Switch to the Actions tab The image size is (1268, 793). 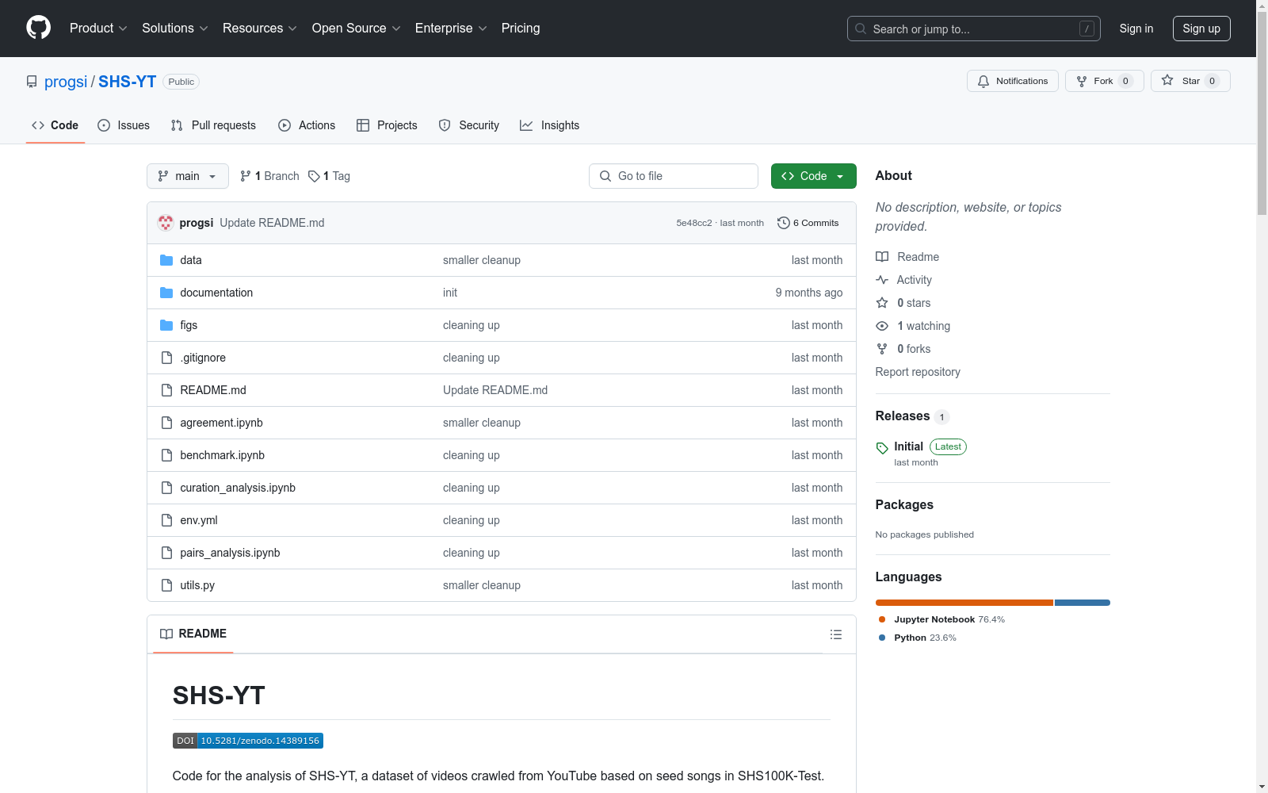pos(307,125)
